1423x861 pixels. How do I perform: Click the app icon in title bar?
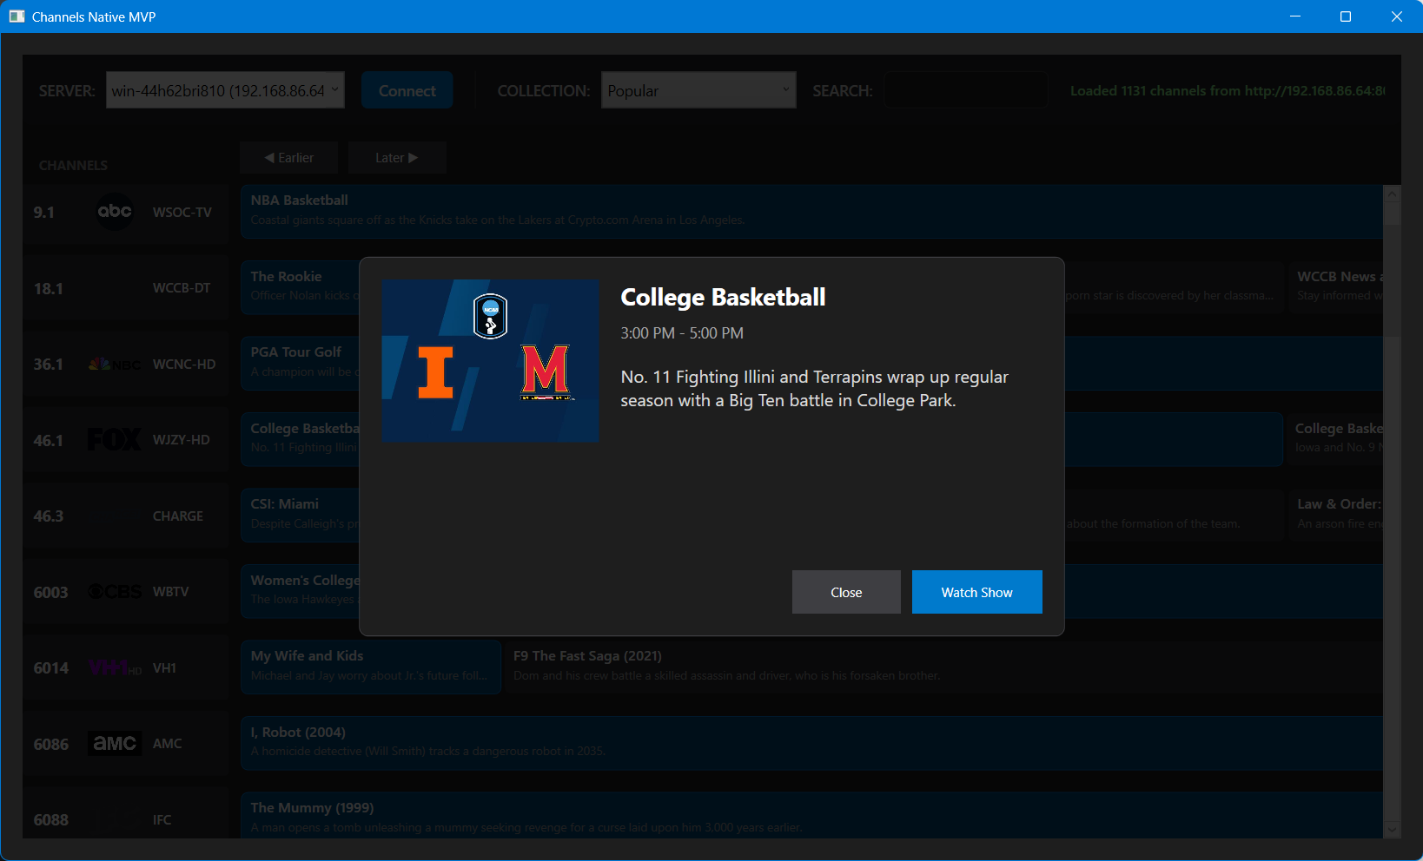click(x=17, y=16)
